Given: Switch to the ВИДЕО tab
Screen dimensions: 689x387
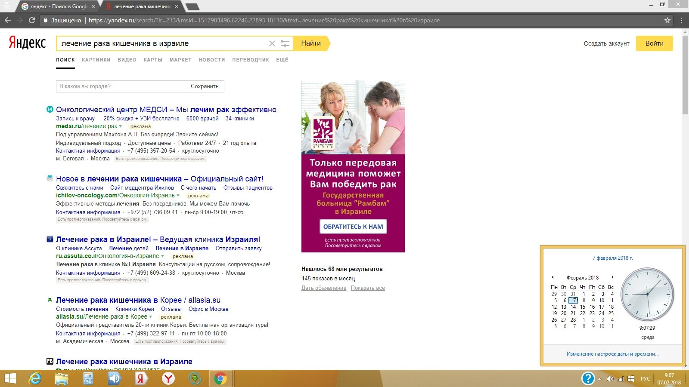Looking at the screenshot, I should tap(127, 60).
